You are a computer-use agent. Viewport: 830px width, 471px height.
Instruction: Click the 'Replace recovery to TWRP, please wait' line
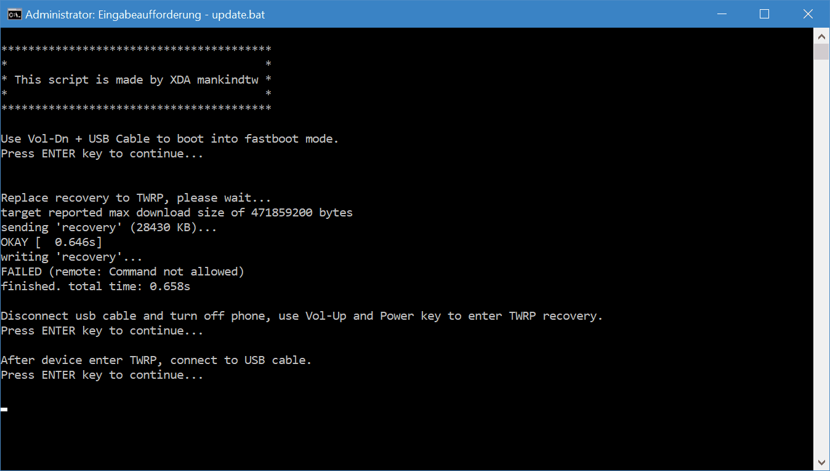point(136,198)
